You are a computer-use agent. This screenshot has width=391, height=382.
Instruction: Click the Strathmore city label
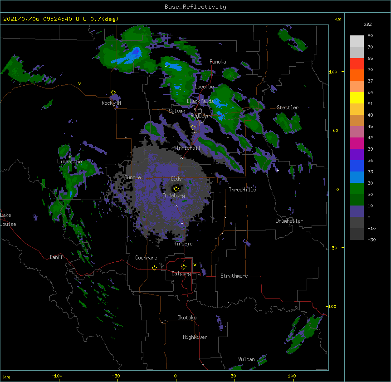tap(234, 276)
